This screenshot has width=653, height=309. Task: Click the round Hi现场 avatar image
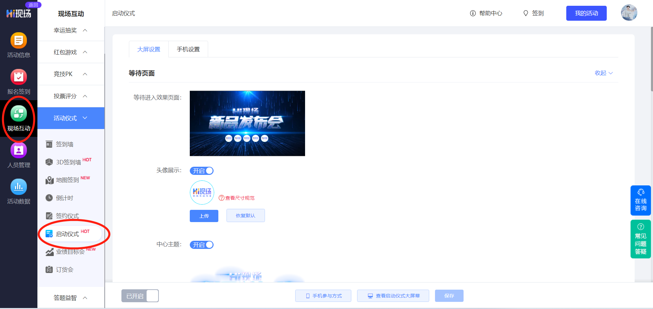(202, 193)
